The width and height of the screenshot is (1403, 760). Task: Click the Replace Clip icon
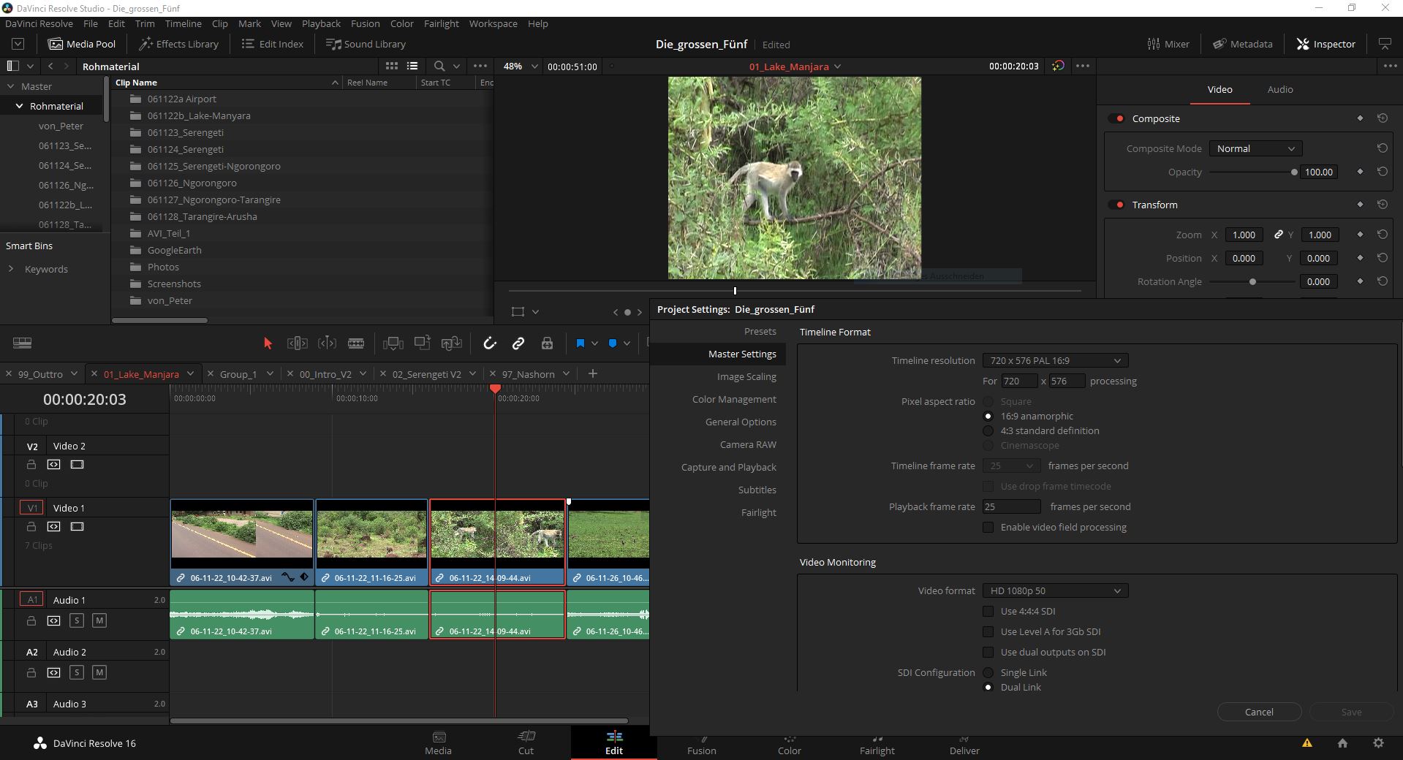click(452, 343)
